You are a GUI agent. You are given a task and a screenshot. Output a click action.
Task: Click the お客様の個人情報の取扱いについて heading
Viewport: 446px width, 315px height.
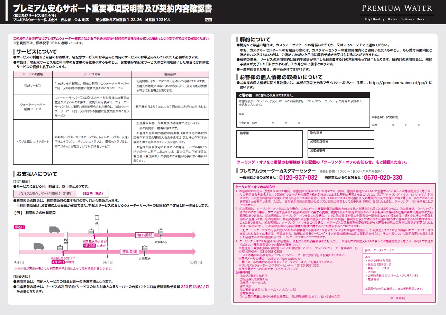[x=281, y=77]
